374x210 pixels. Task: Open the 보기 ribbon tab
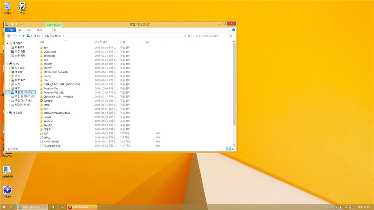[39, 30]
